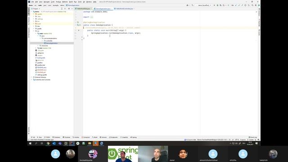
Task: Switch to the HelloWorldController.java tab
Action: click(x=125, y=9)
